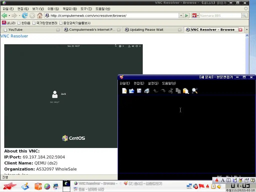Go back with the browser back arrow
Image resolution: width=256 pixels, height=192 pixels.
click(4, 16)
